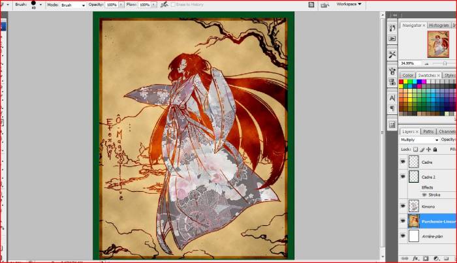Pick the pure blue swatch in the top row

419,82
